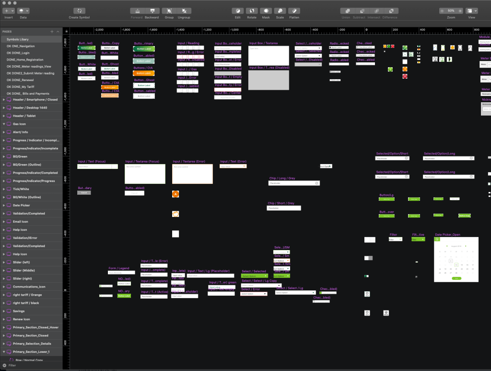This screenshot has width=491, height=371.
Task: Open the Insert dropdown menu
Action: coord(9,11)
